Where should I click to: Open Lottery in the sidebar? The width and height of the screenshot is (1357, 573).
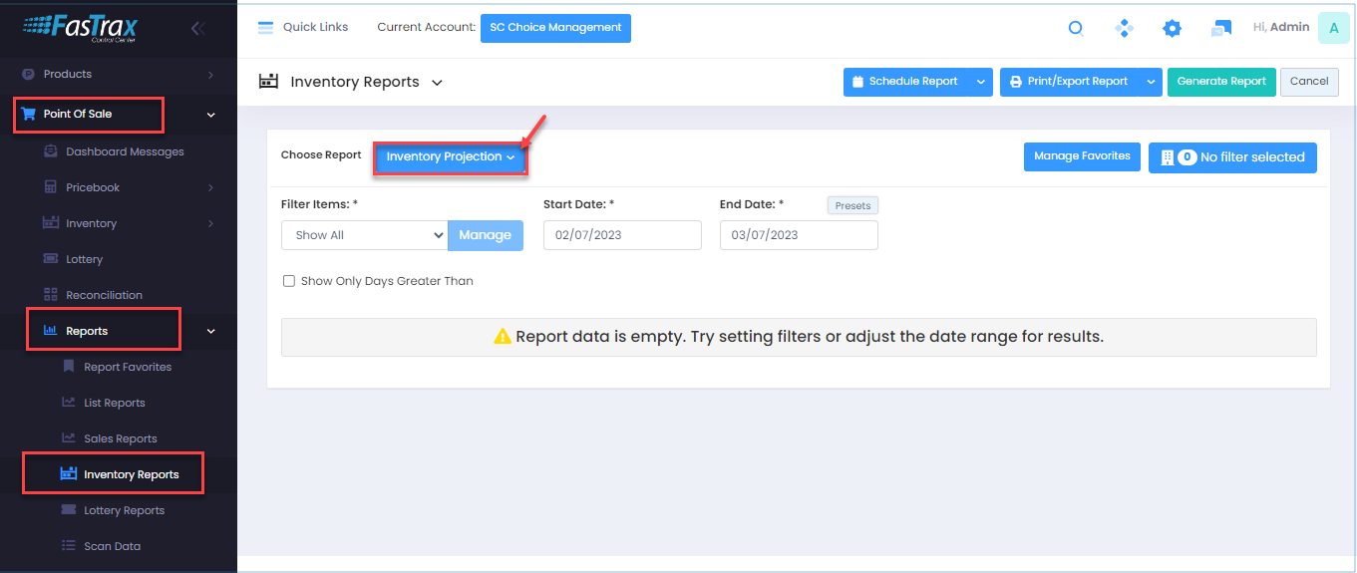click(x=85, y=259)
